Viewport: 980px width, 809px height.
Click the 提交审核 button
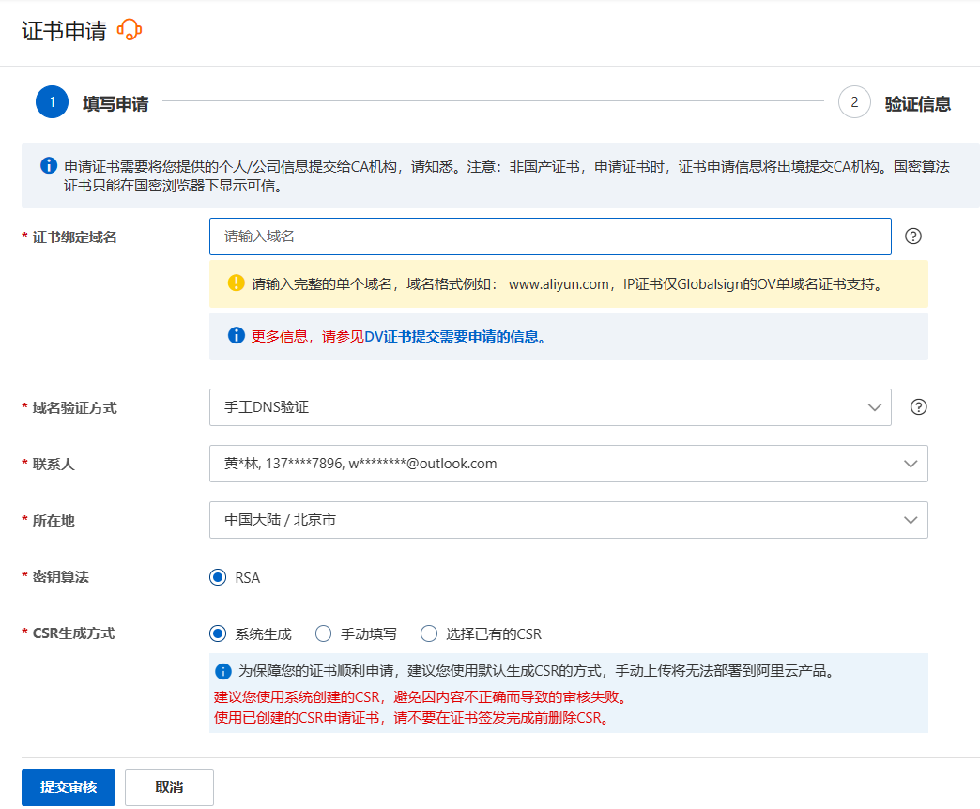click(69, 787)
